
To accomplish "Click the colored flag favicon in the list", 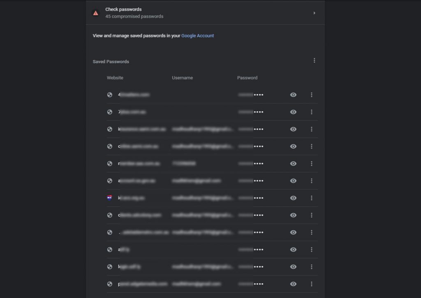I will point(109,198).
